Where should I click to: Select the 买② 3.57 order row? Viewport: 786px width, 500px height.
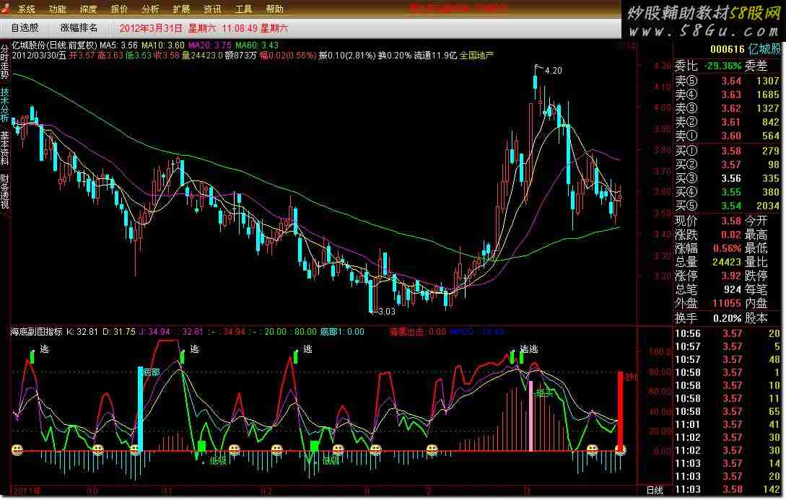pyautogui.click(x=728, y=165)
